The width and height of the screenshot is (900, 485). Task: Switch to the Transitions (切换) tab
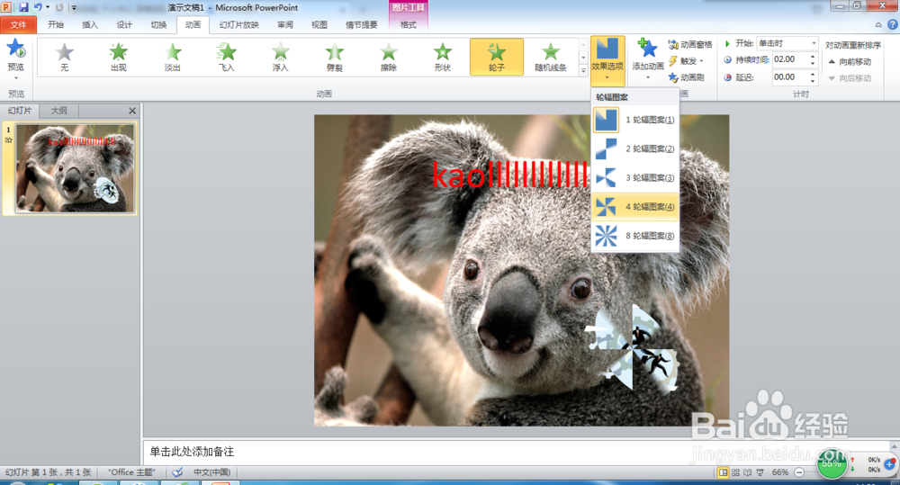coord(159,24)
